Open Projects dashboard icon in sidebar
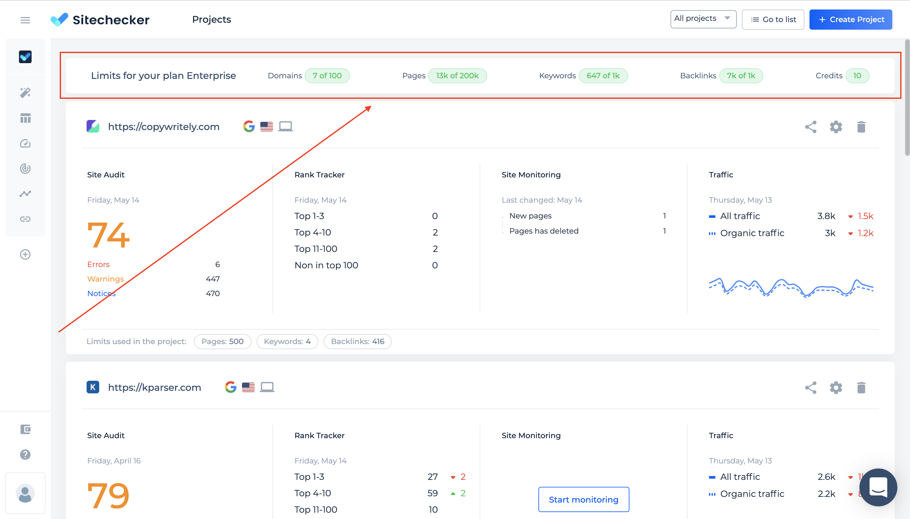 tap(25, 57)
